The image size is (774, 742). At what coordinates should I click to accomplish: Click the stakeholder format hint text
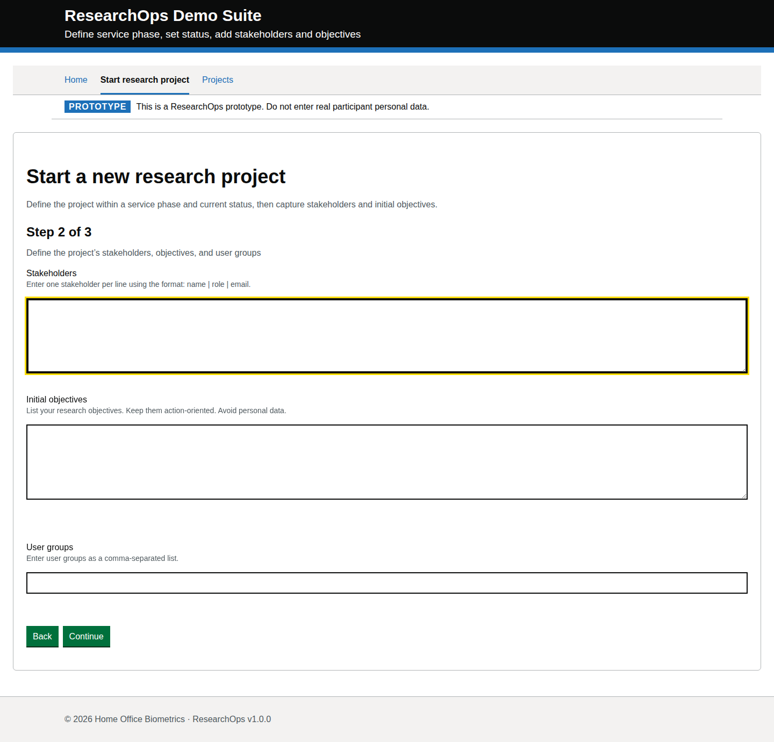coord(138,284)
